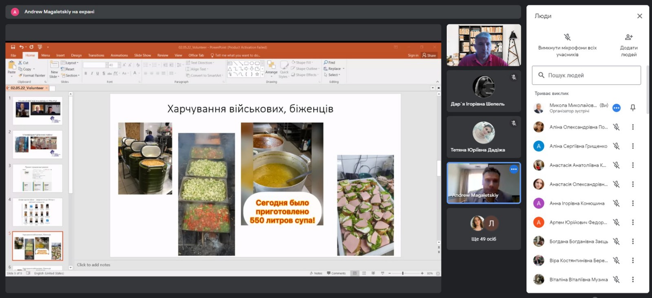This screenshot has width=652, height=298.
Task: Mute Богдана Богданівна Заєць microphone
Action: [616, 241]
